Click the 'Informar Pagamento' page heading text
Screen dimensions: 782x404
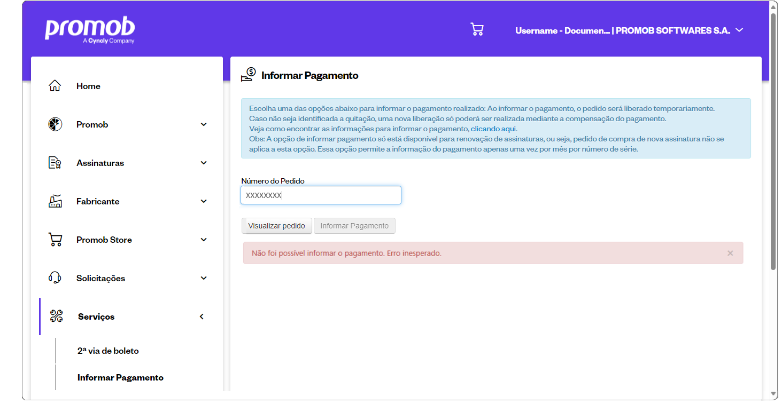[x=309, y=75]
